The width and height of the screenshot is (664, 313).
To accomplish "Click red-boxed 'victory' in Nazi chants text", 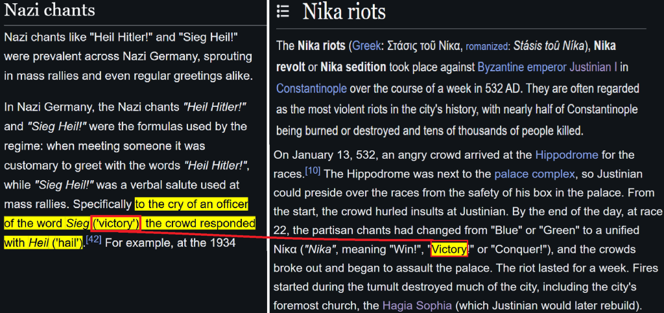I will 116,224.
